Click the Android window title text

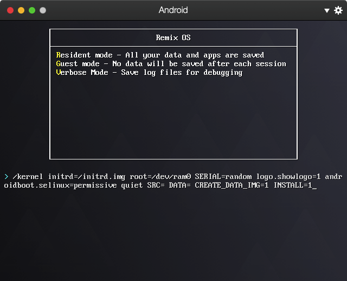173,10
